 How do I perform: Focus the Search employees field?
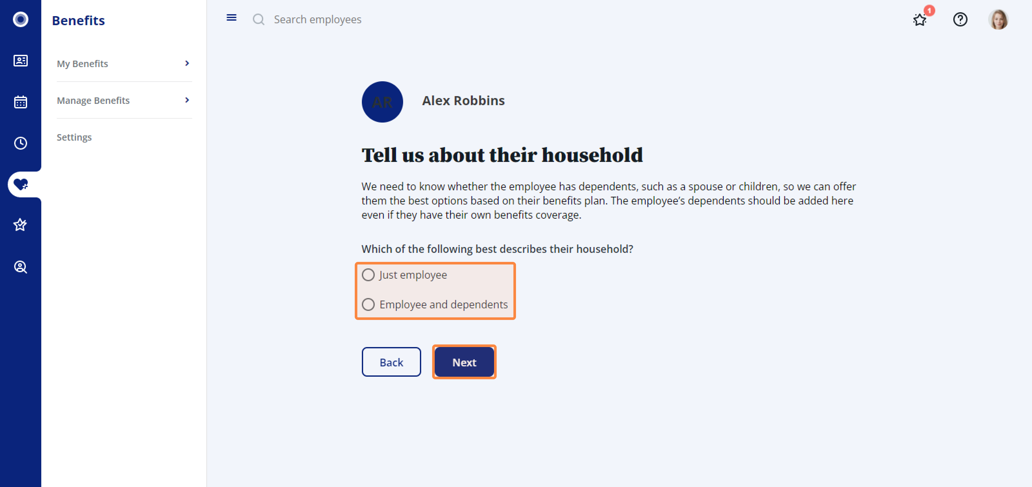pos(317,20)
